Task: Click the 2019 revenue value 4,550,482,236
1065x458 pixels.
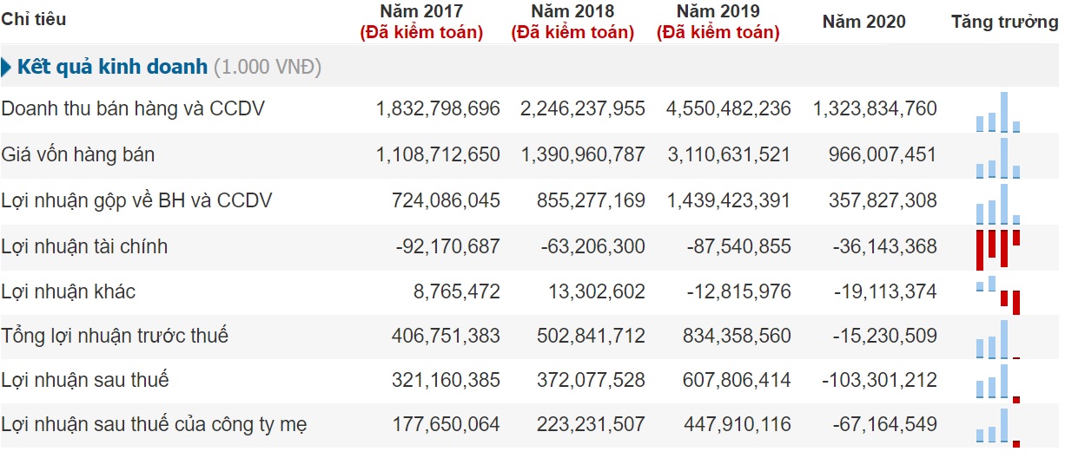Action: 728,109
